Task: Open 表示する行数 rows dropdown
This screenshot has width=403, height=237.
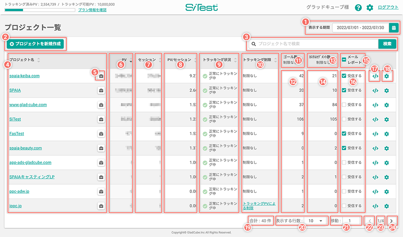Action: (x=315, y=221)
